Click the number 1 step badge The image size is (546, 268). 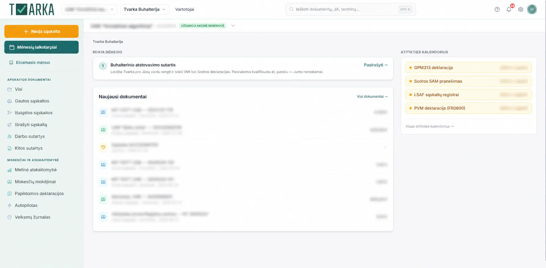[x=103, y=66]
